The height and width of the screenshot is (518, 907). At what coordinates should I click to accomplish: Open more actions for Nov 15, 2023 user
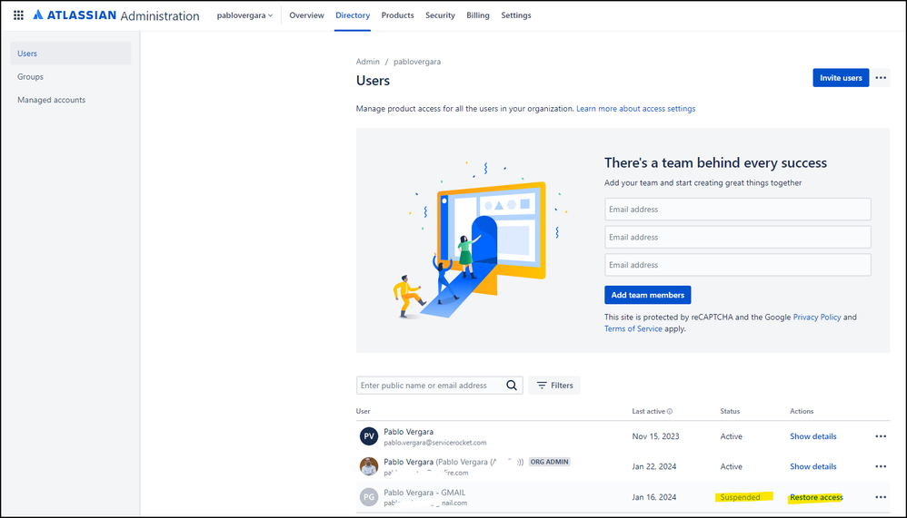[x=881, y=436]
